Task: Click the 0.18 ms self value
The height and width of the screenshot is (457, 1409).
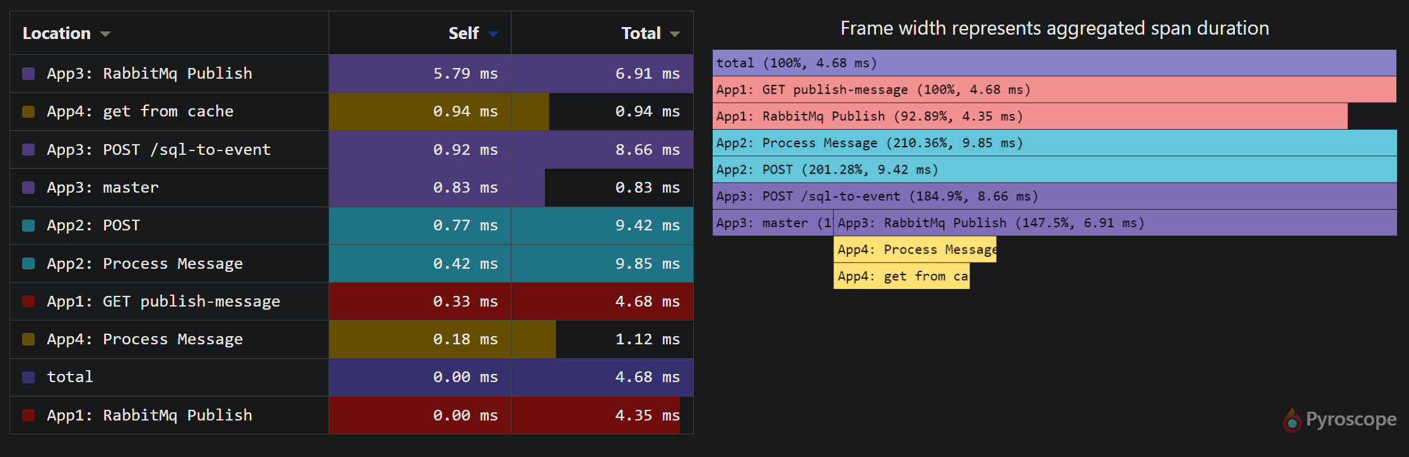Action: coord(465,339)
